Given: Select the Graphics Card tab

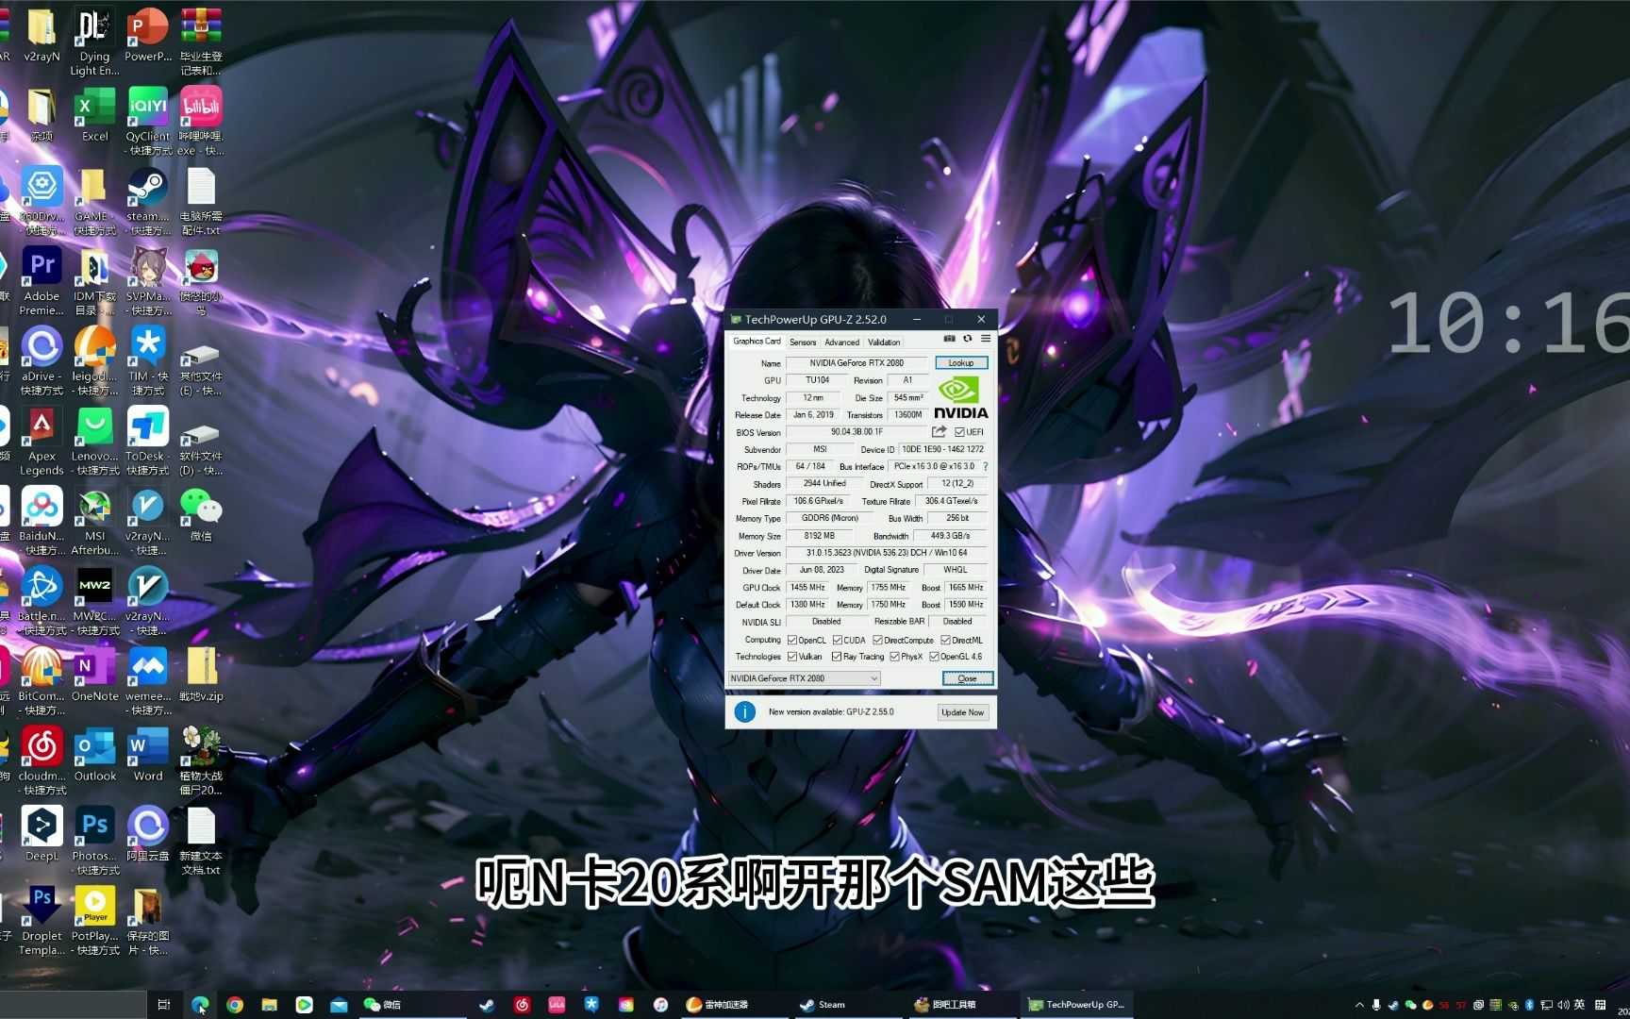Looking at the screenshot, I should tap(757, 342).
